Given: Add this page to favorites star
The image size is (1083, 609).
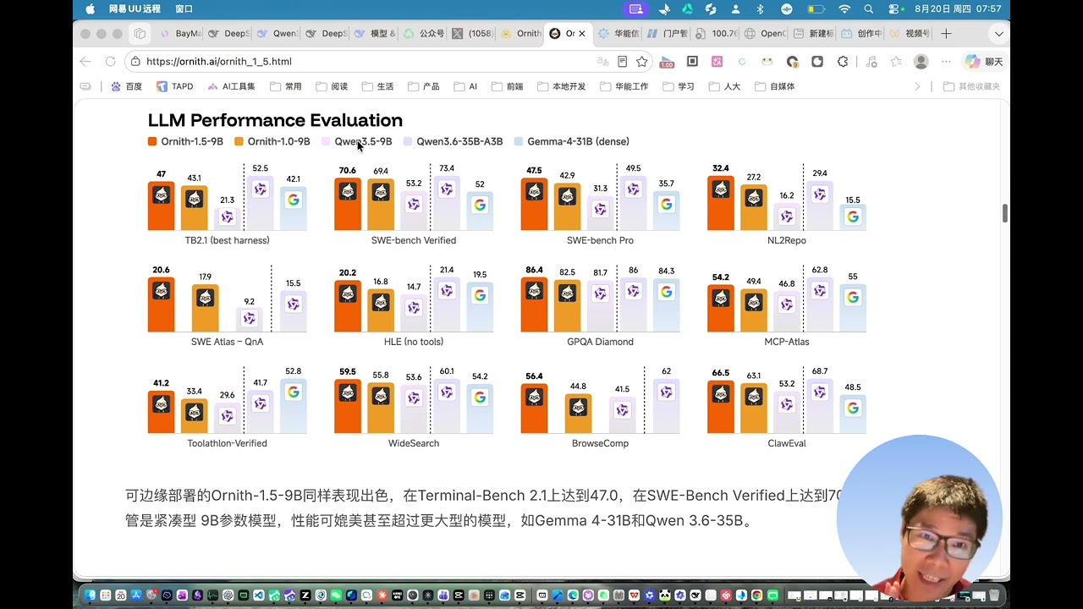Looking at the screenshot, I should [642, 62].
